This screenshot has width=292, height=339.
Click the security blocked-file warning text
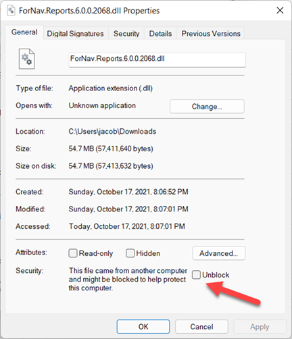tap(128, 279)
